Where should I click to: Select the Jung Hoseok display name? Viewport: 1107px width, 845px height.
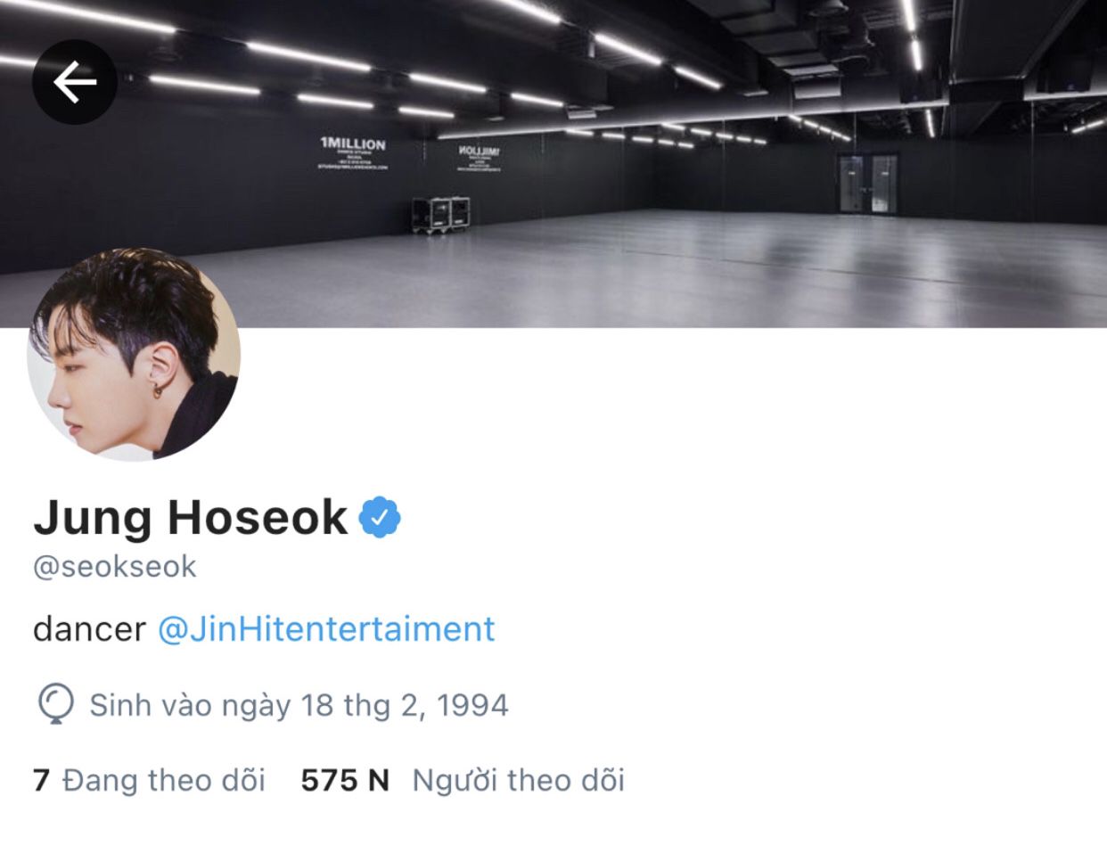tap(191, 517)
